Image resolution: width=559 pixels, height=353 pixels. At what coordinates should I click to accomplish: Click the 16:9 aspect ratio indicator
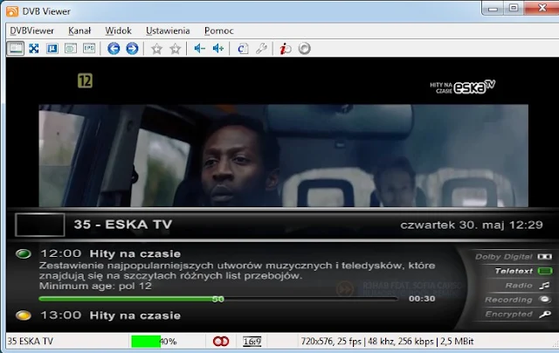click(252, 342)
